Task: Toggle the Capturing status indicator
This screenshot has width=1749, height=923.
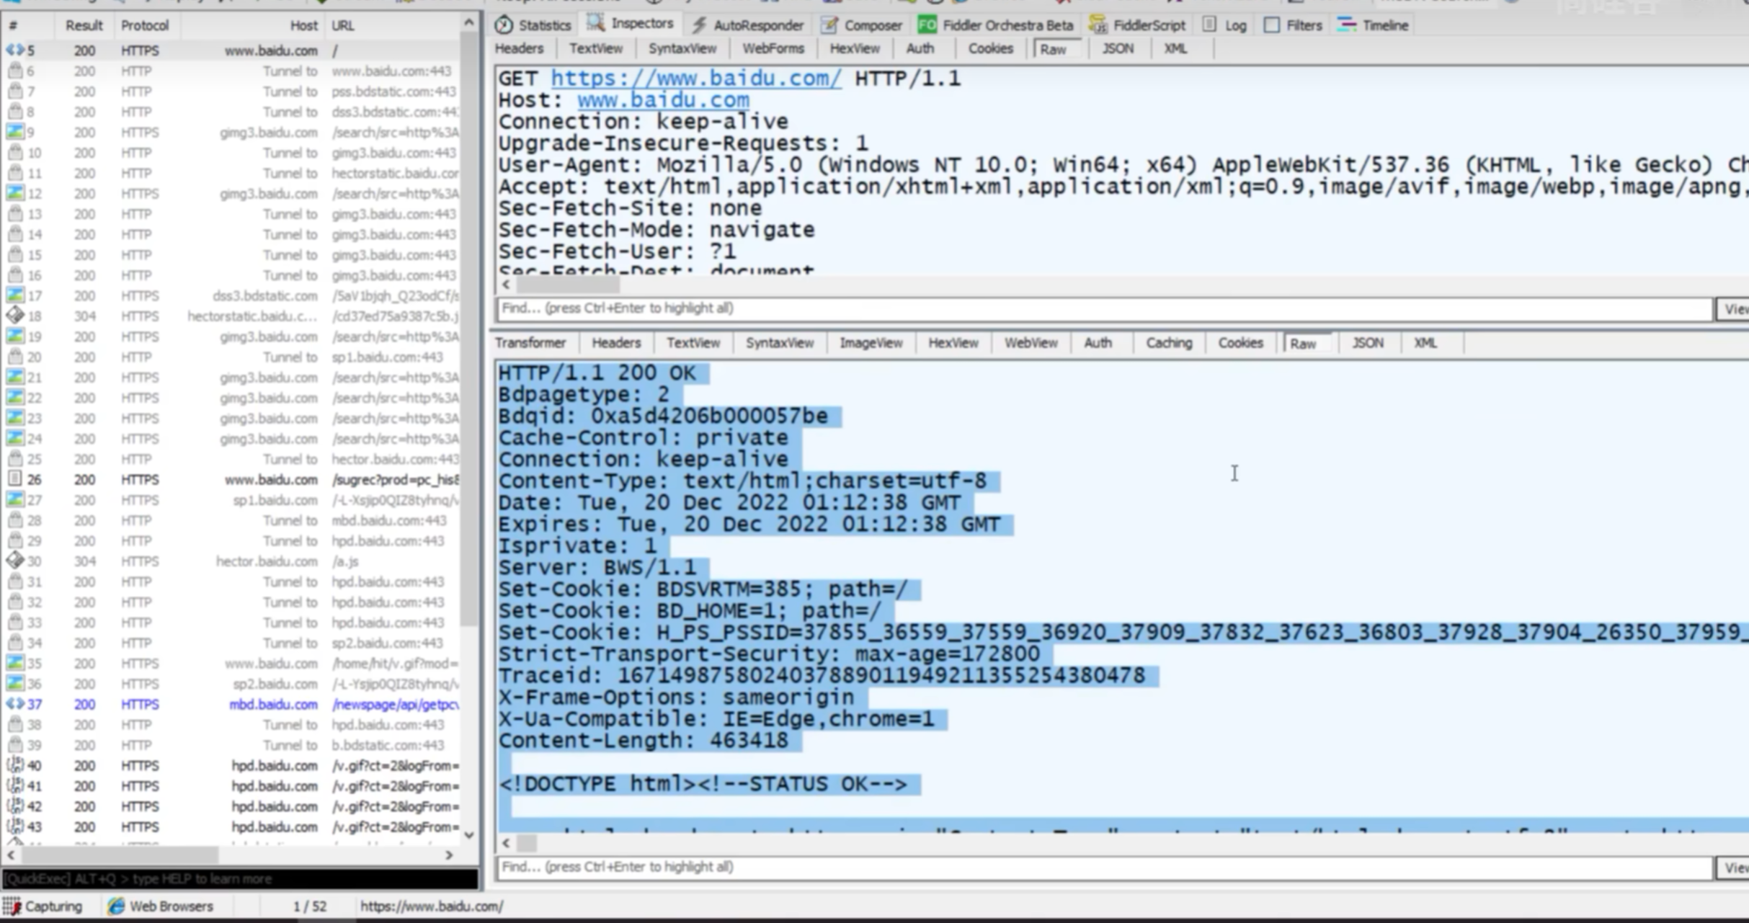Action: pos(43,906)
